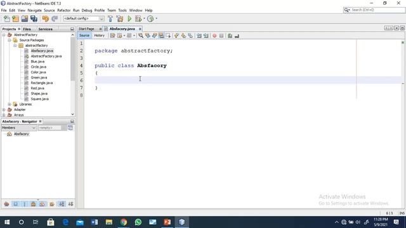Open Google Chrome from the taskbar
This screenshot has width=406, height=228.
click(124, 222)
